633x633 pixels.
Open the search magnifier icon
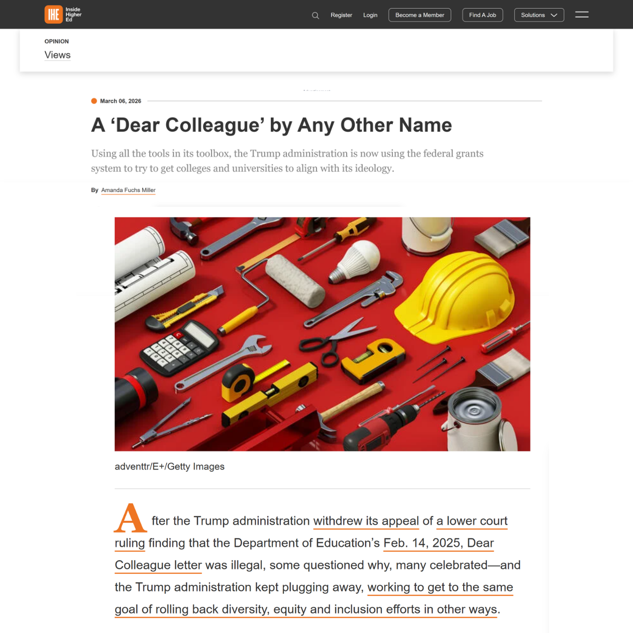[x=315, y=16]
